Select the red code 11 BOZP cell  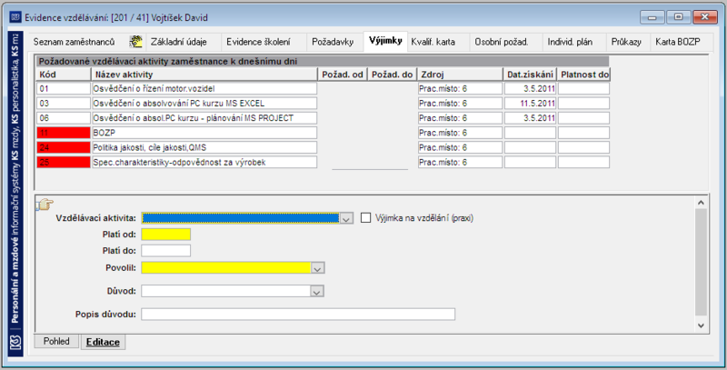click(64, 133)
